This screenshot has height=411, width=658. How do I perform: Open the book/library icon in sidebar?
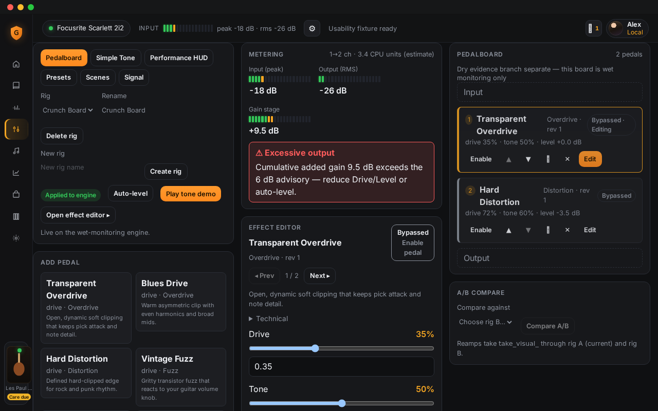coord(16,86)
